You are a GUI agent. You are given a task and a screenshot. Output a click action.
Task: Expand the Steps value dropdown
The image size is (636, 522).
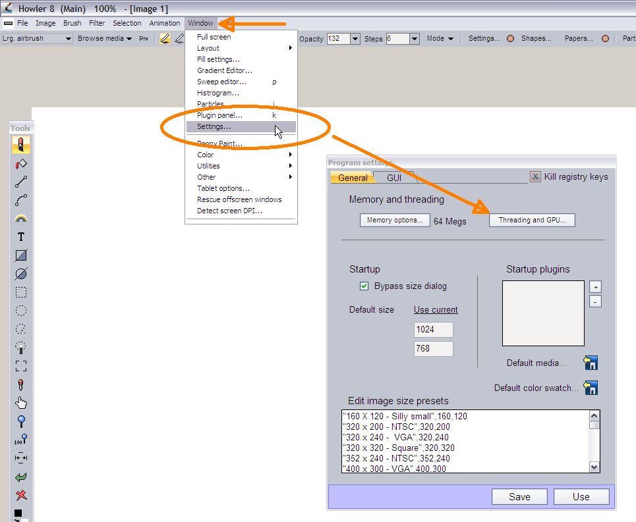tap(415, 39)
